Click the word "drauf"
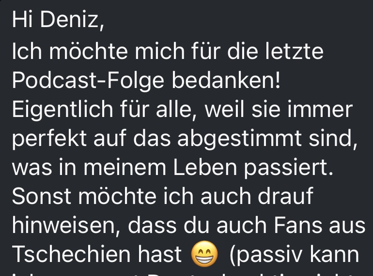 coord(285,196)
